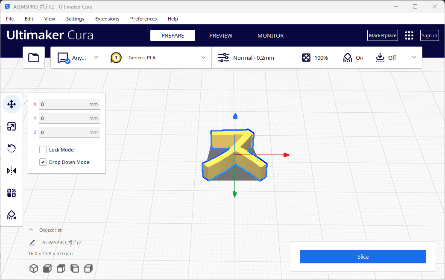Select the Support Blocker tool
445x280 pixels.
click(x=12, y=215)
